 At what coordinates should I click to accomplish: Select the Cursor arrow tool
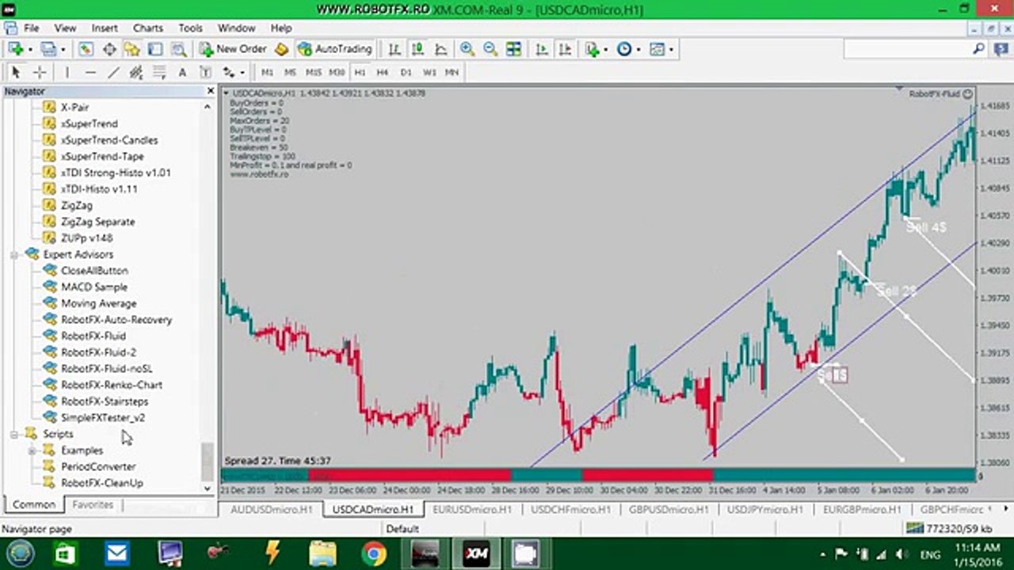pos(16,72)
